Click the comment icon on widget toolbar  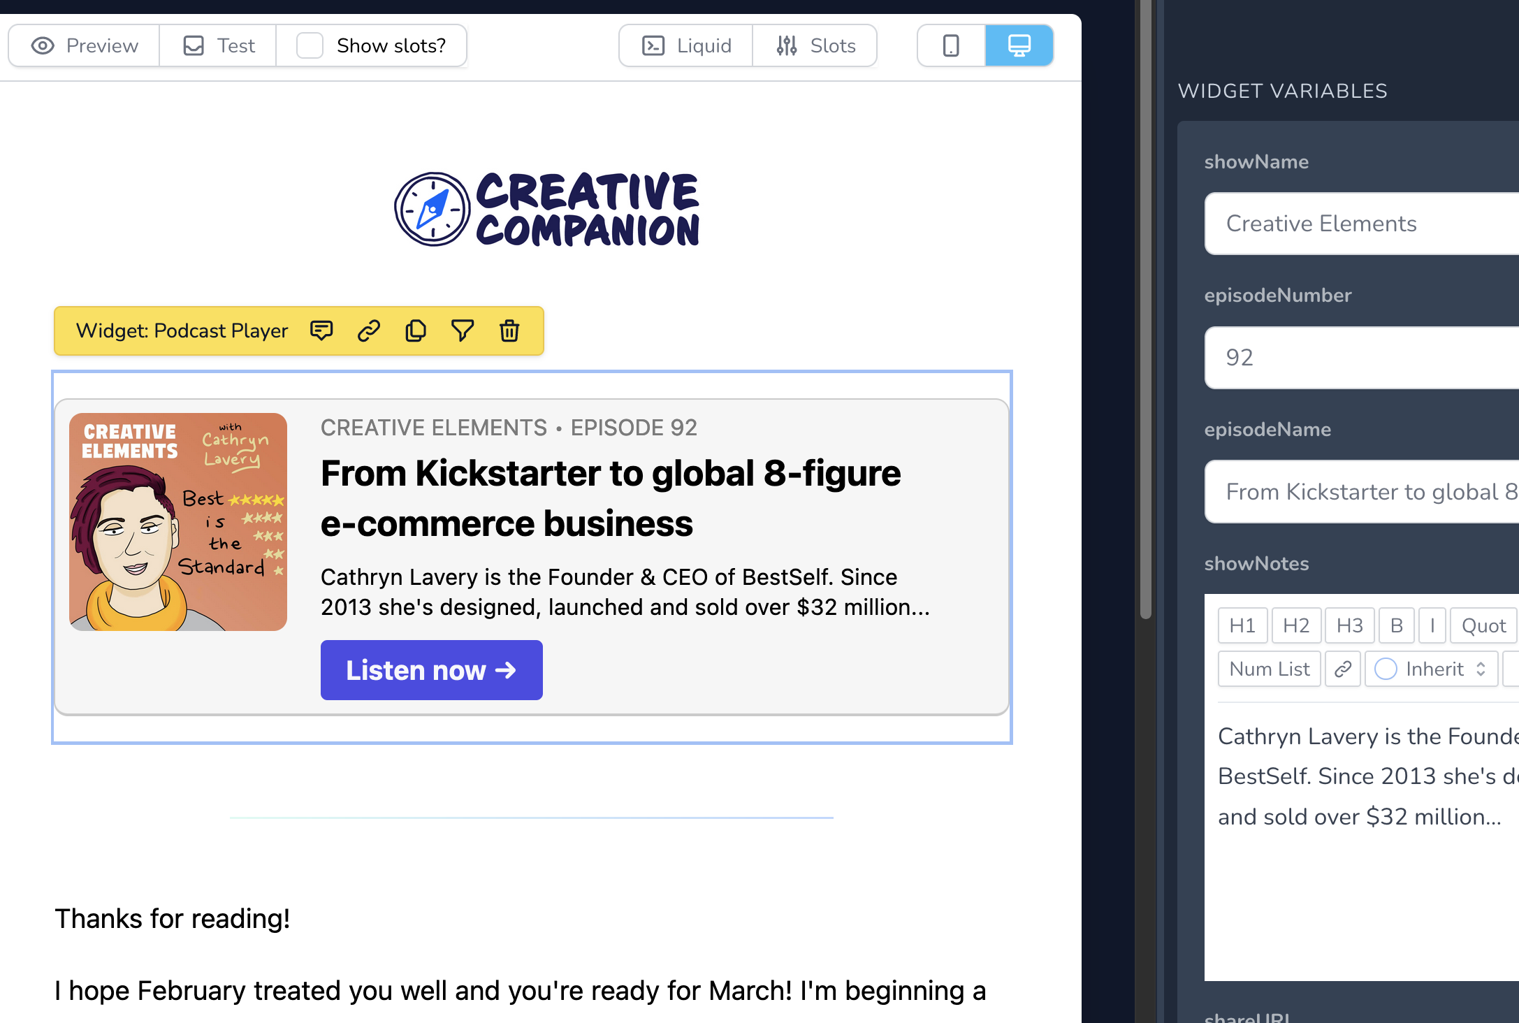pos(321,331)
